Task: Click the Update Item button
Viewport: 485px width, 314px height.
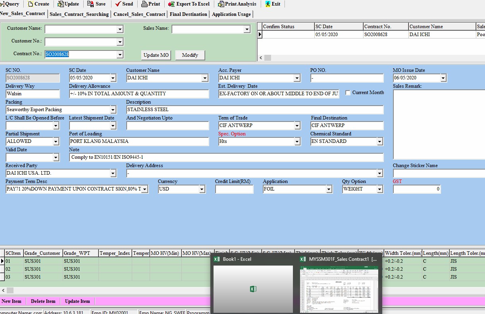Action: point(77,301)
